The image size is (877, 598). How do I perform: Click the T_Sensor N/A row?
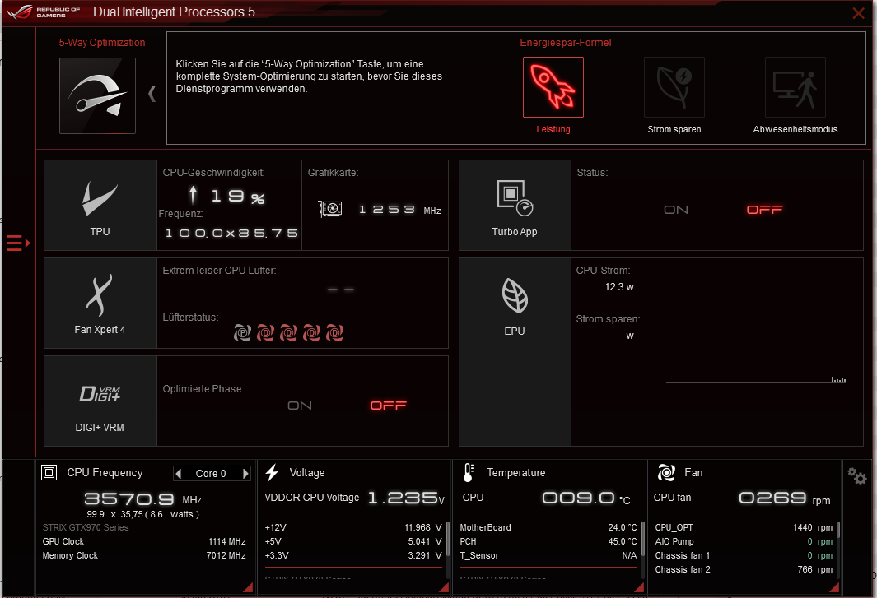(548, 555)
